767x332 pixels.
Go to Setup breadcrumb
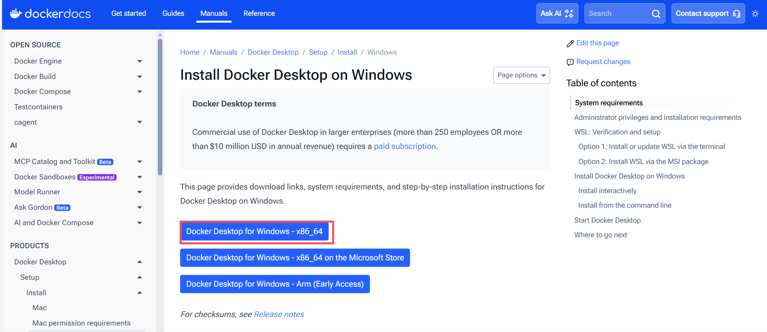(318, 52)
